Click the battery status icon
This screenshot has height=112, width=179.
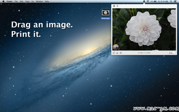155,1
